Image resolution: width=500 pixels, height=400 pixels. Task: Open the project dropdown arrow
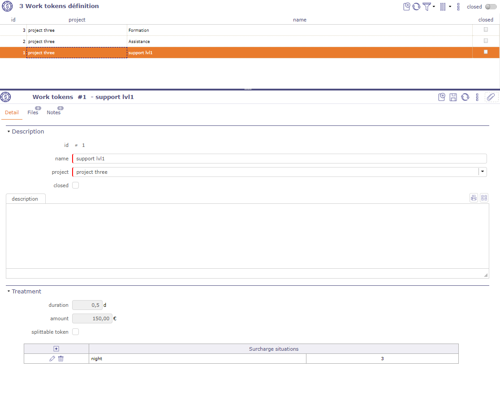[482, 172]
